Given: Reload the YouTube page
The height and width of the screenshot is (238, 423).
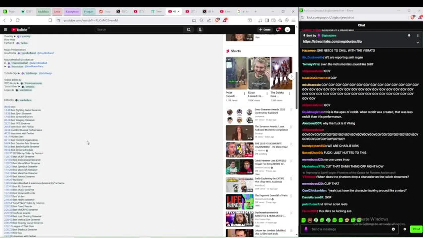Looking at the screenshot, I should click(x=18, y=20).
